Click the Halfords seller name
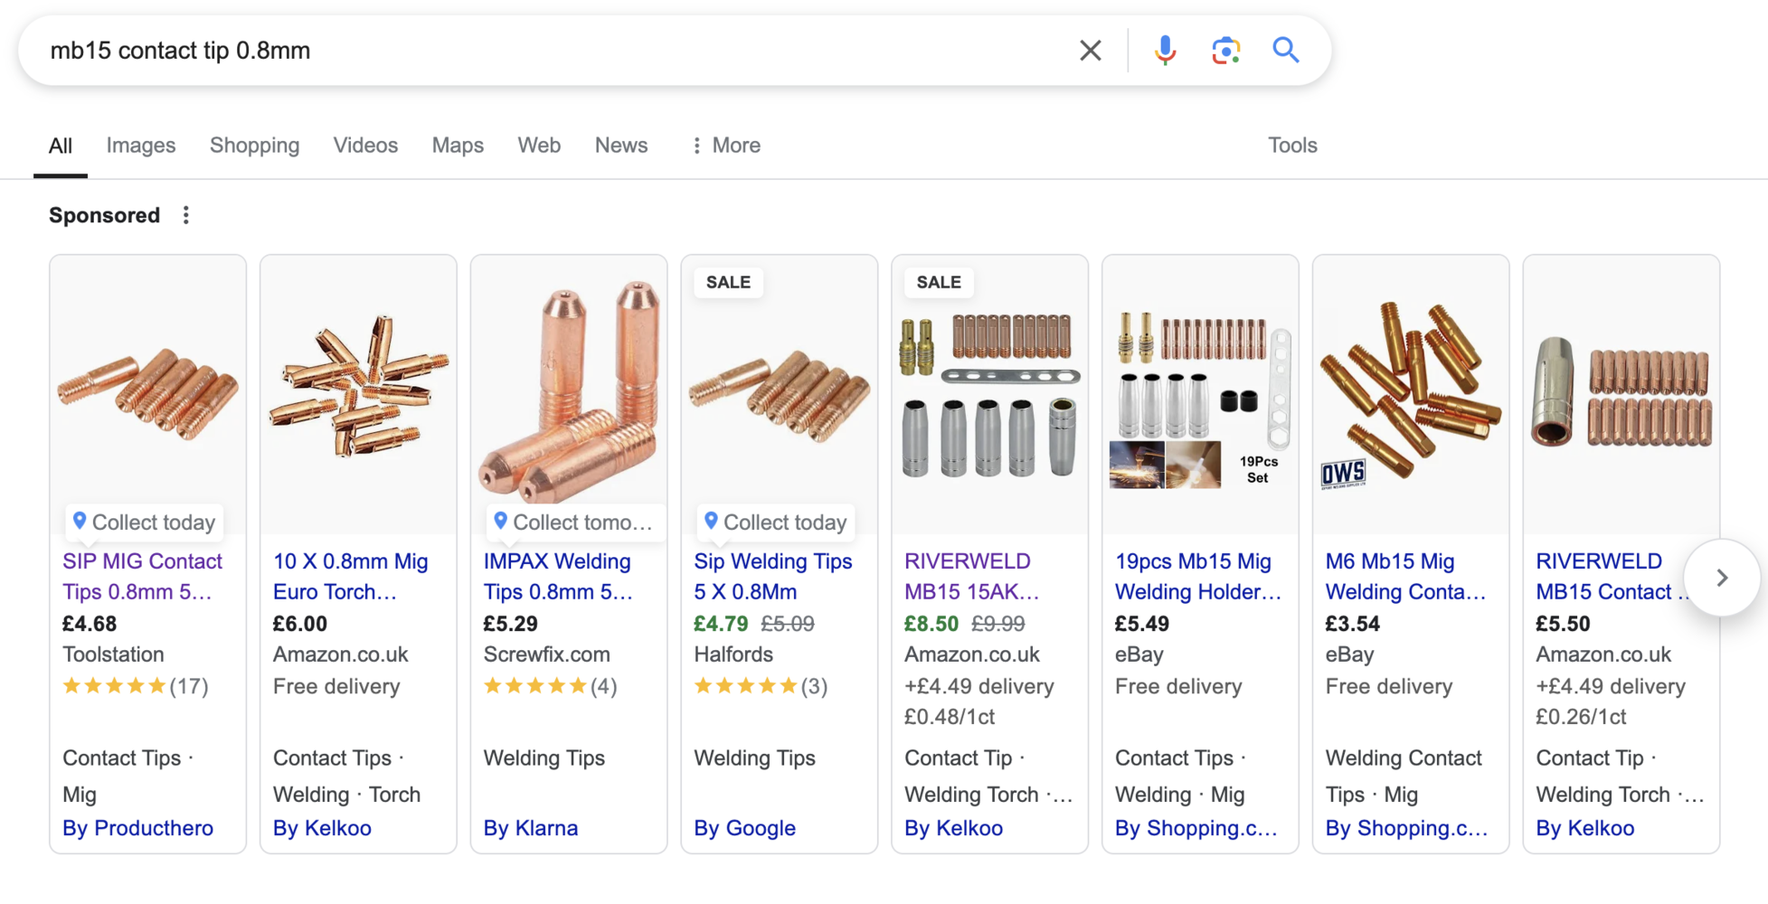The width and height of the screenshot is (1768, 904). point(733,654)
